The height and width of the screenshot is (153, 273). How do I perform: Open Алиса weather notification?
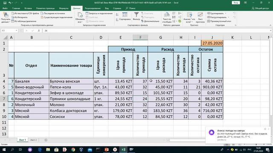238,135
